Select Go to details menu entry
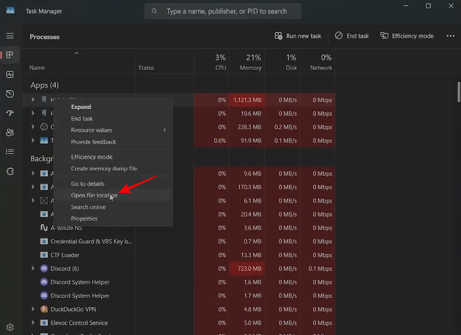 click(x=87, y=184)
